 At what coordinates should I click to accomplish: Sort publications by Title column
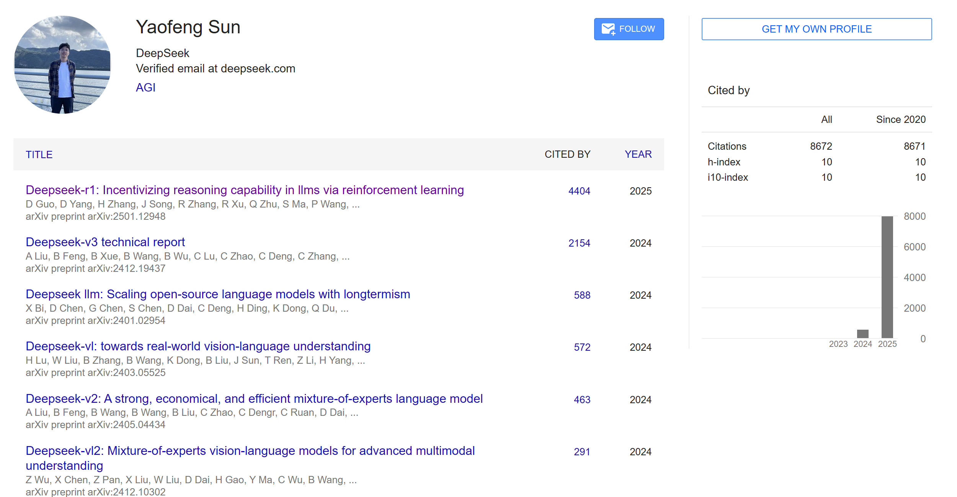click(x=39, y=155)
